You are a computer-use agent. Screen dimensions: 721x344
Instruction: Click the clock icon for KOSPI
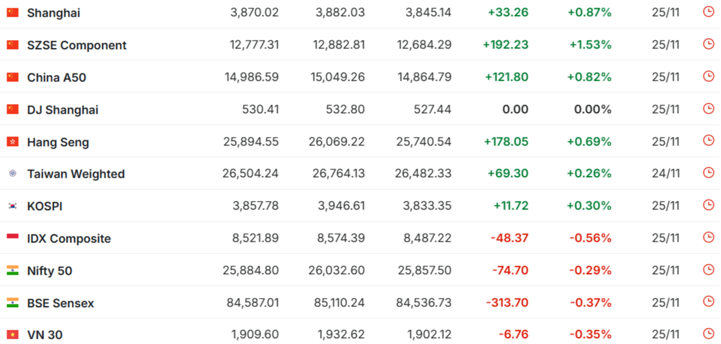click(708, 205)
